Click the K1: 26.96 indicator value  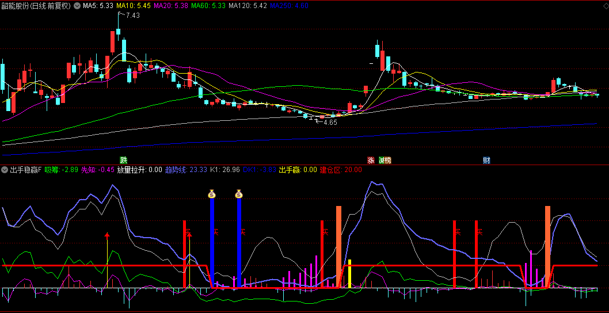225,170
